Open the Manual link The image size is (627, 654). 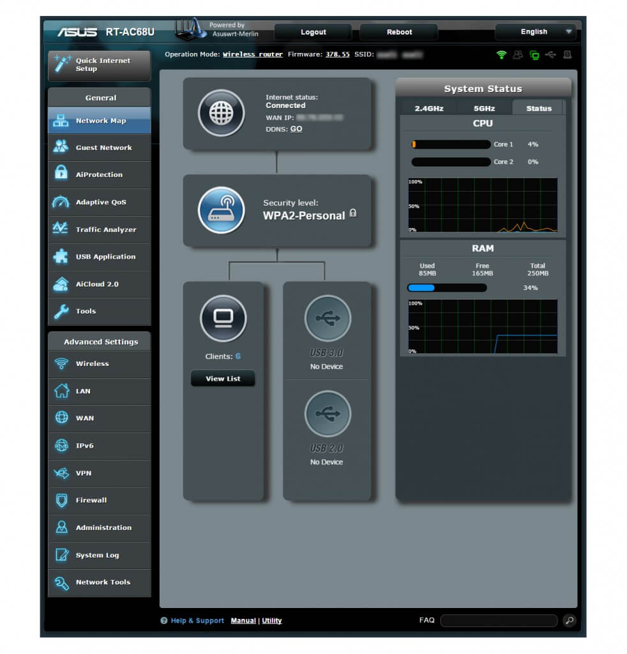(x=243, y=621)
